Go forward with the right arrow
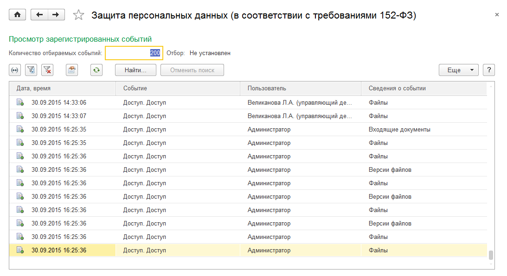Screen dimensions: 507x276 click(x=56, y=15)
